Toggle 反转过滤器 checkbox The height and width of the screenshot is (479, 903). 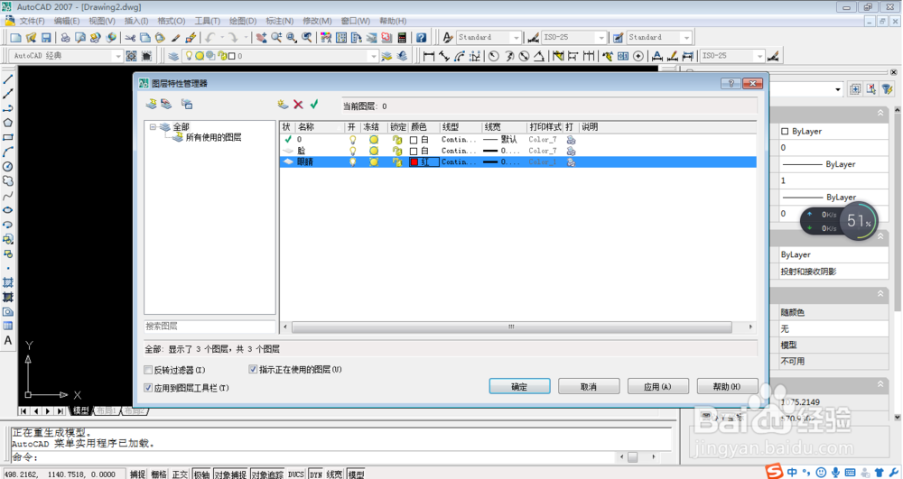point(149,370)
